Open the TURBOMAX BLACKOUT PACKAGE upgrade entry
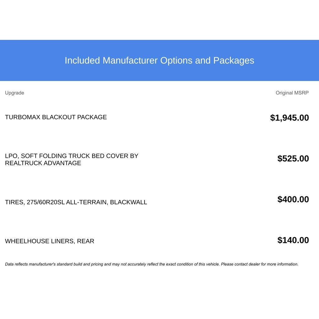This screenshot has width=319, height=319. coord(56,117)
